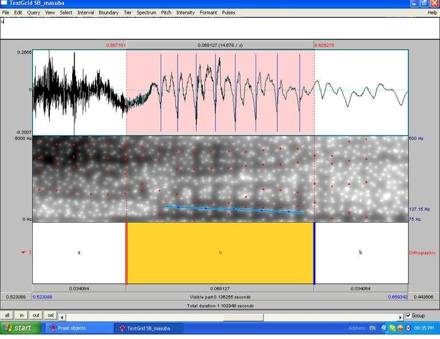Open the View menu

coord(50,13)
